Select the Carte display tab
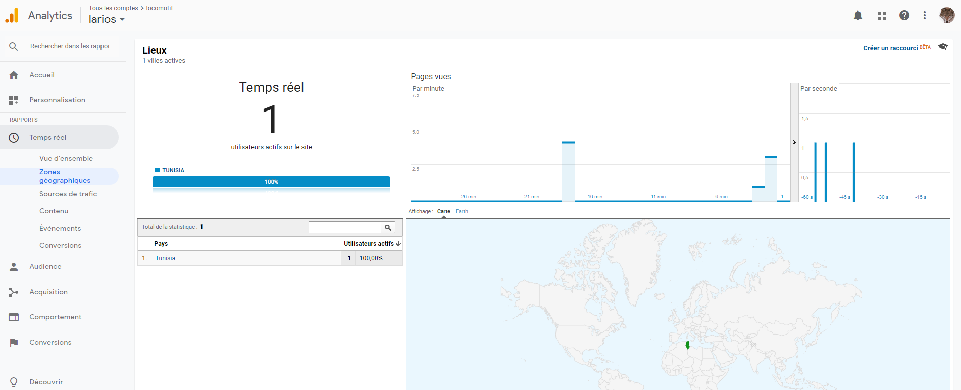The width and height of the screenshot is (961, 390). [x=444, y=211]
